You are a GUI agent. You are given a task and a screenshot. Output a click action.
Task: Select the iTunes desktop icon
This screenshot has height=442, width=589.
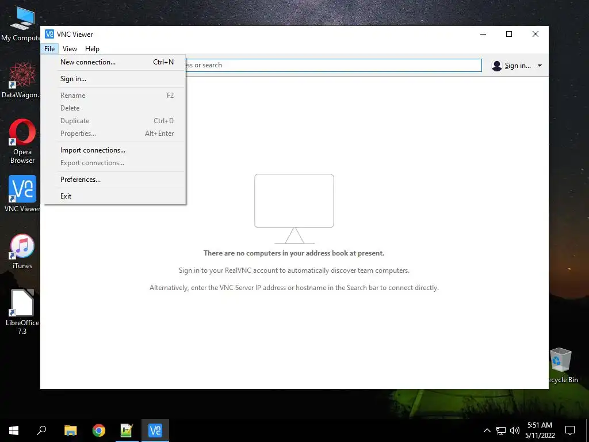click(22, 252)
